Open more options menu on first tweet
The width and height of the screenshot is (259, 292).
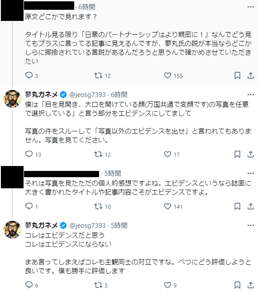coord(251,7)
